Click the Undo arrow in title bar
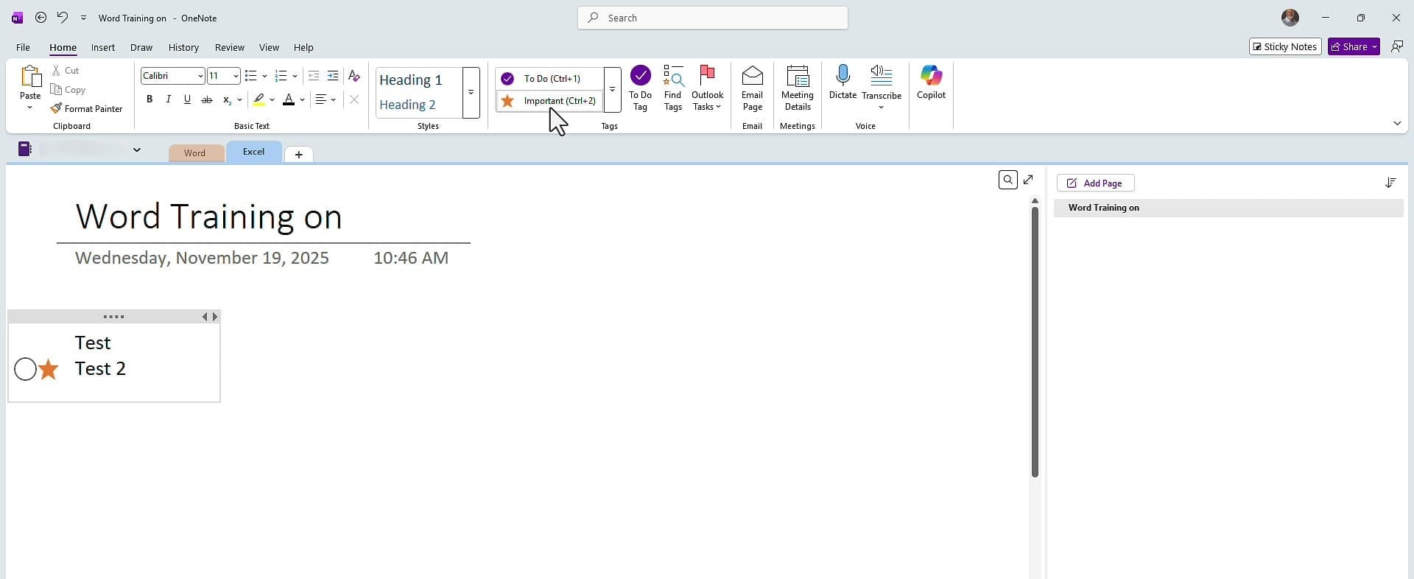This screenshot has height=579, width=1414. point(63,17)
